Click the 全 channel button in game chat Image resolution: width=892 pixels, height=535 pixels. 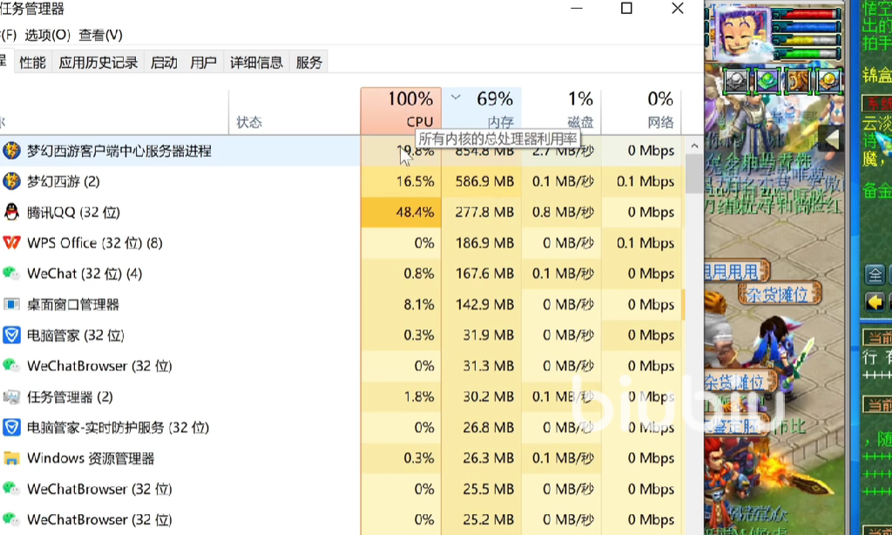(875, 275)
